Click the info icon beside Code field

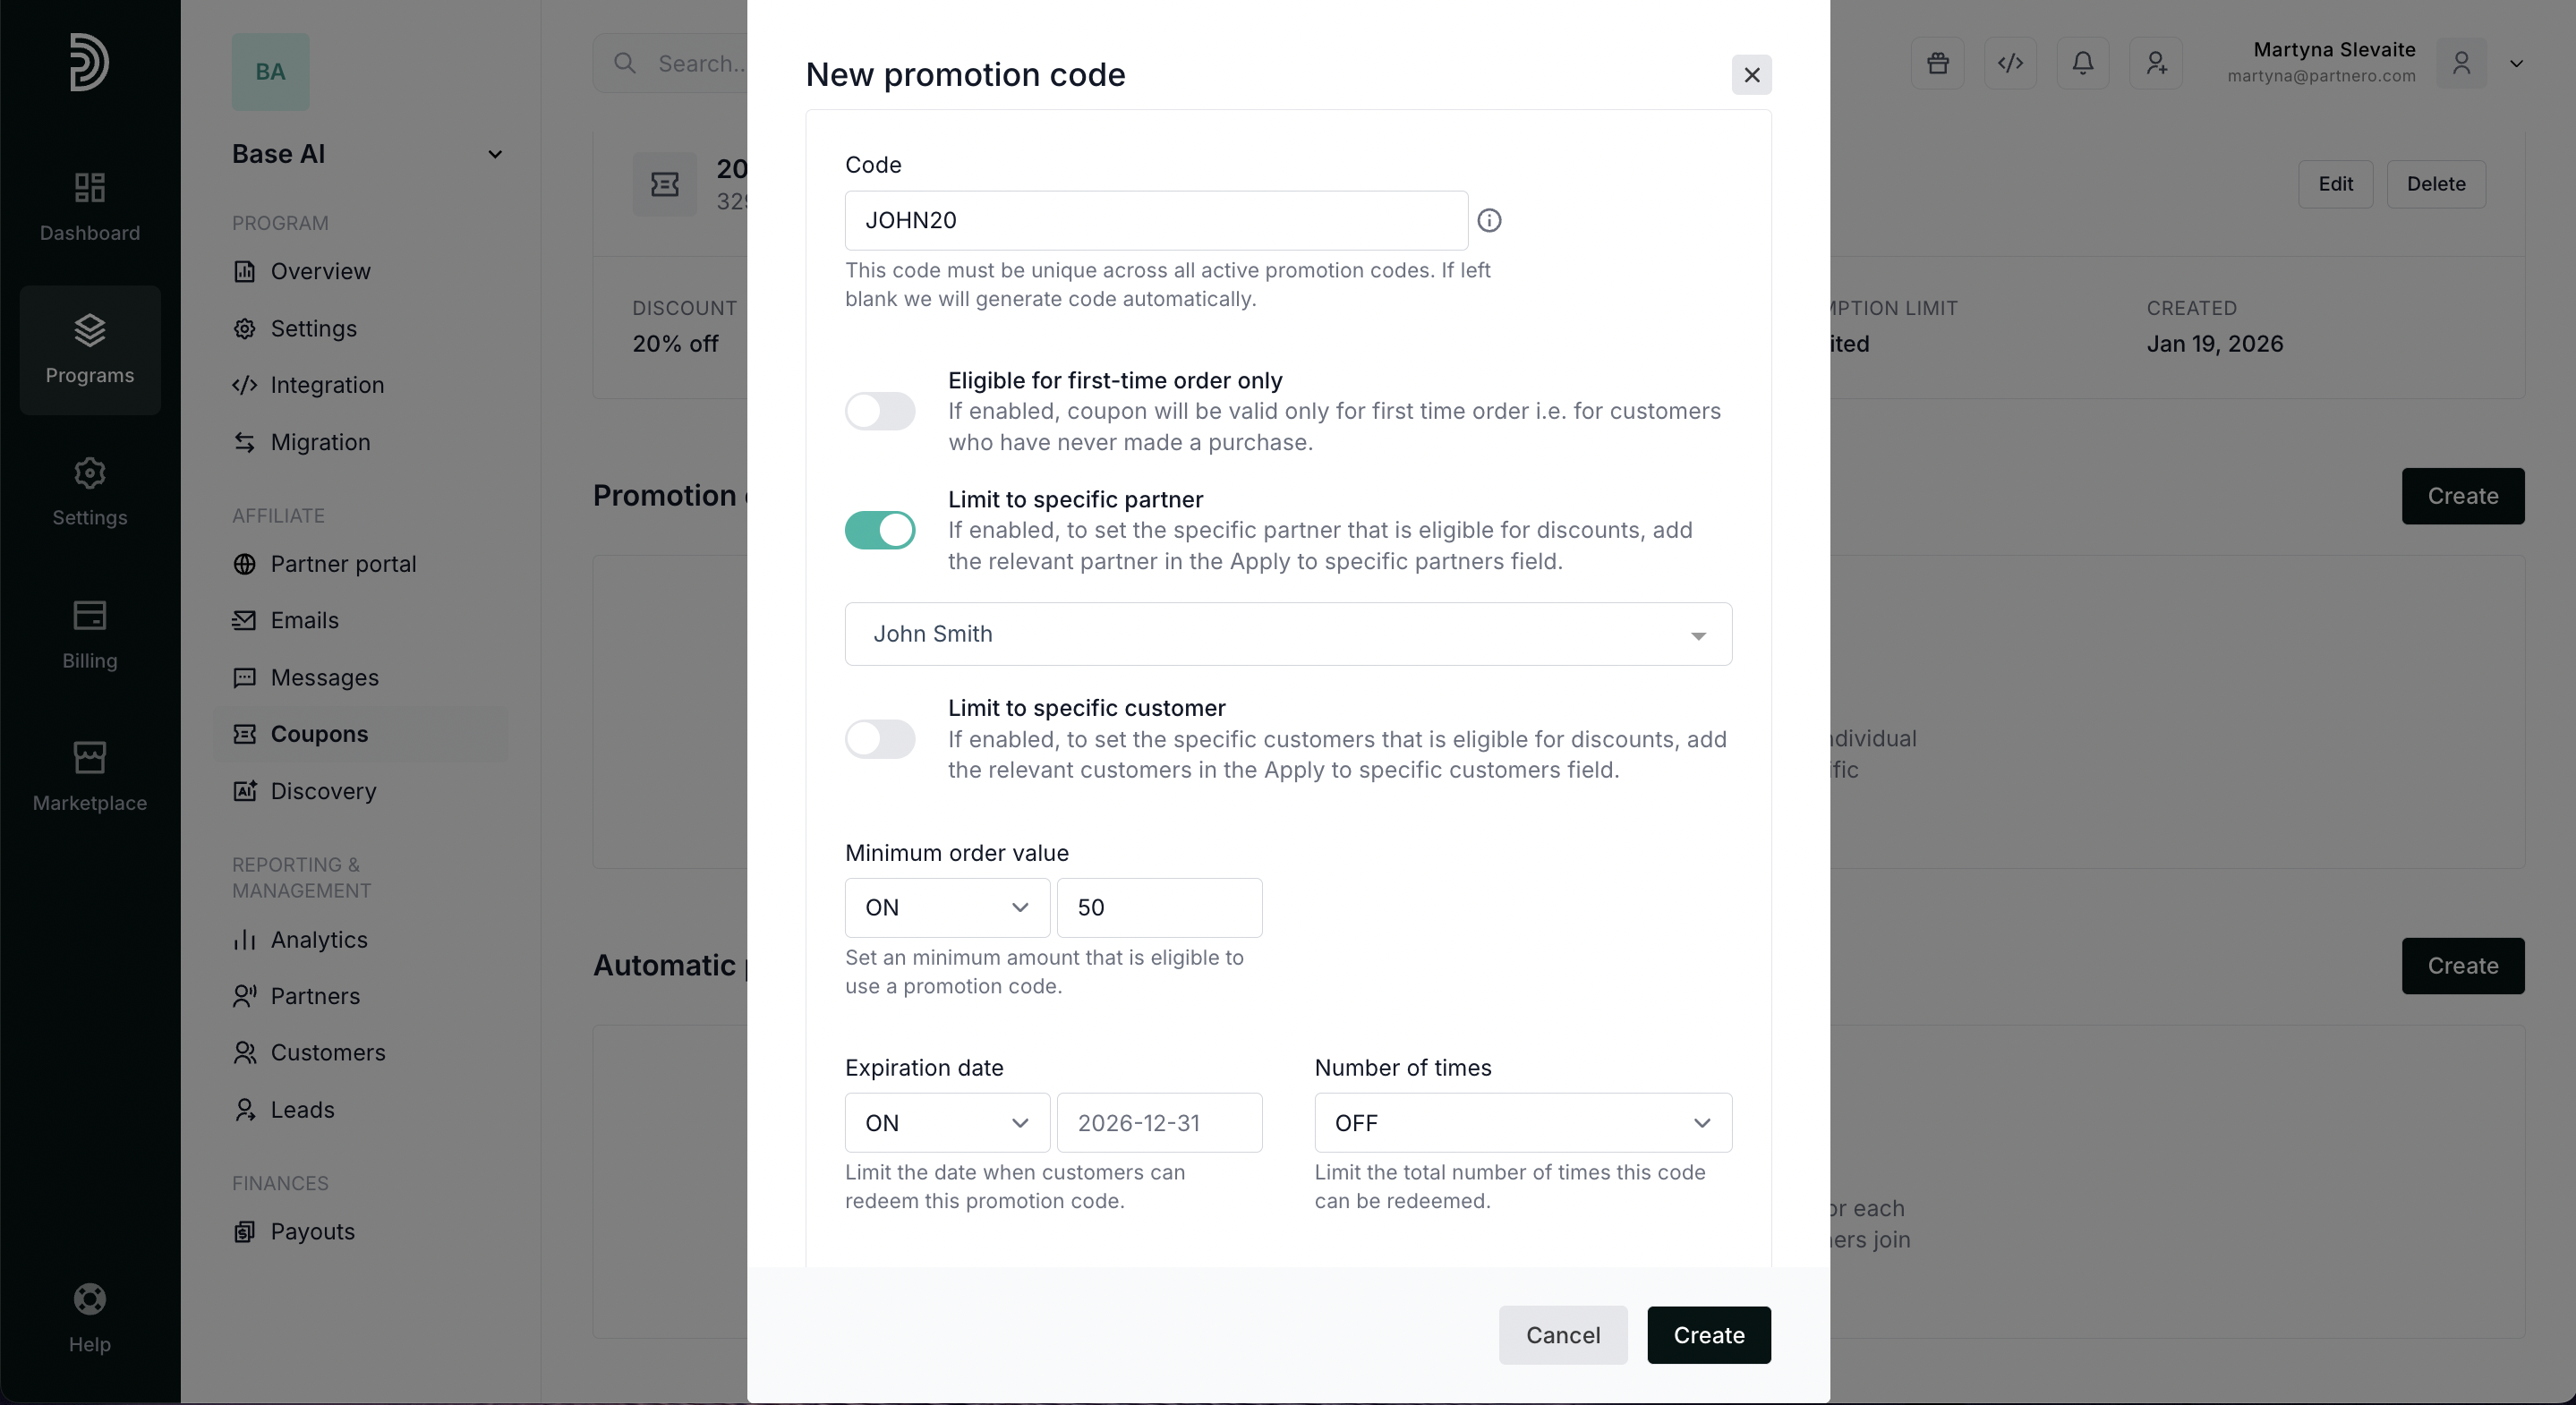1489,221
